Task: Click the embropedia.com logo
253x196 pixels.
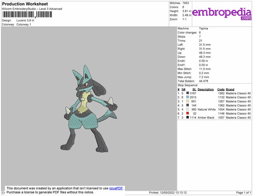Action: tap(222, 14)
